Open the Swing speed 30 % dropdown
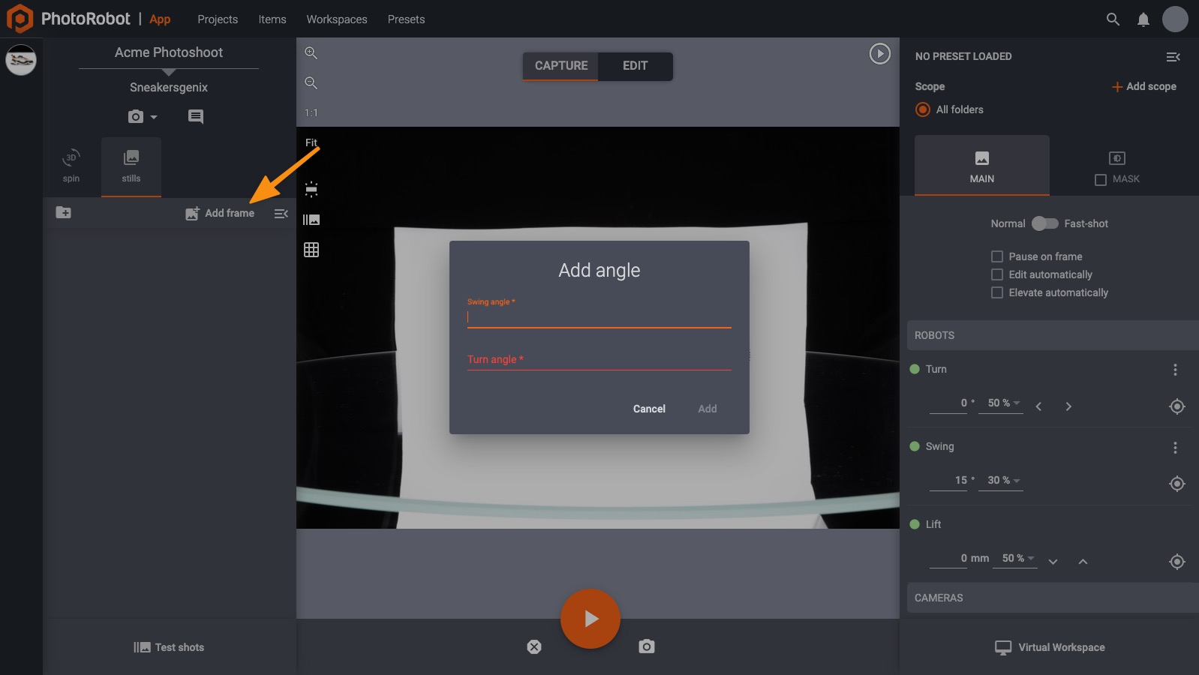Screen dimensions: 1199x675 (1003, 481)
